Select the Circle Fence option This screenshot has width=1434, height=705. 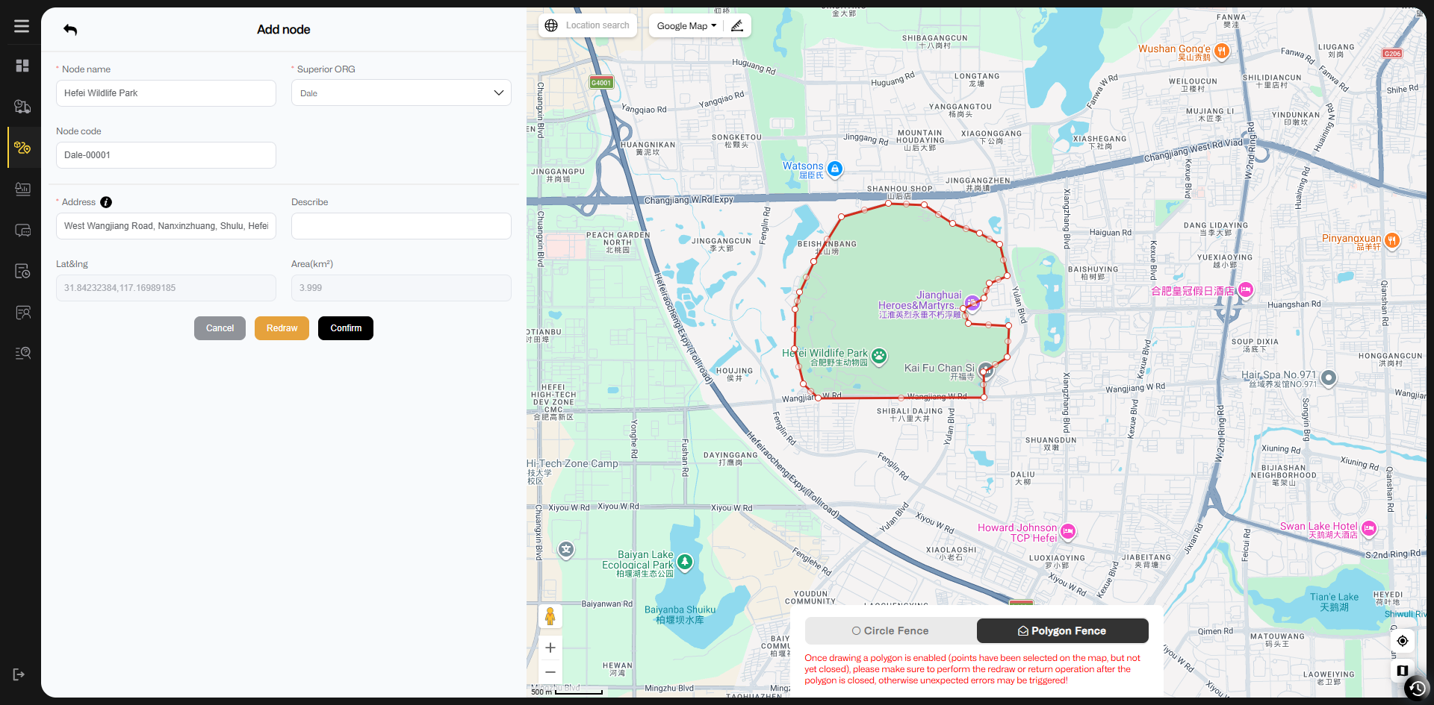point(890,631)
